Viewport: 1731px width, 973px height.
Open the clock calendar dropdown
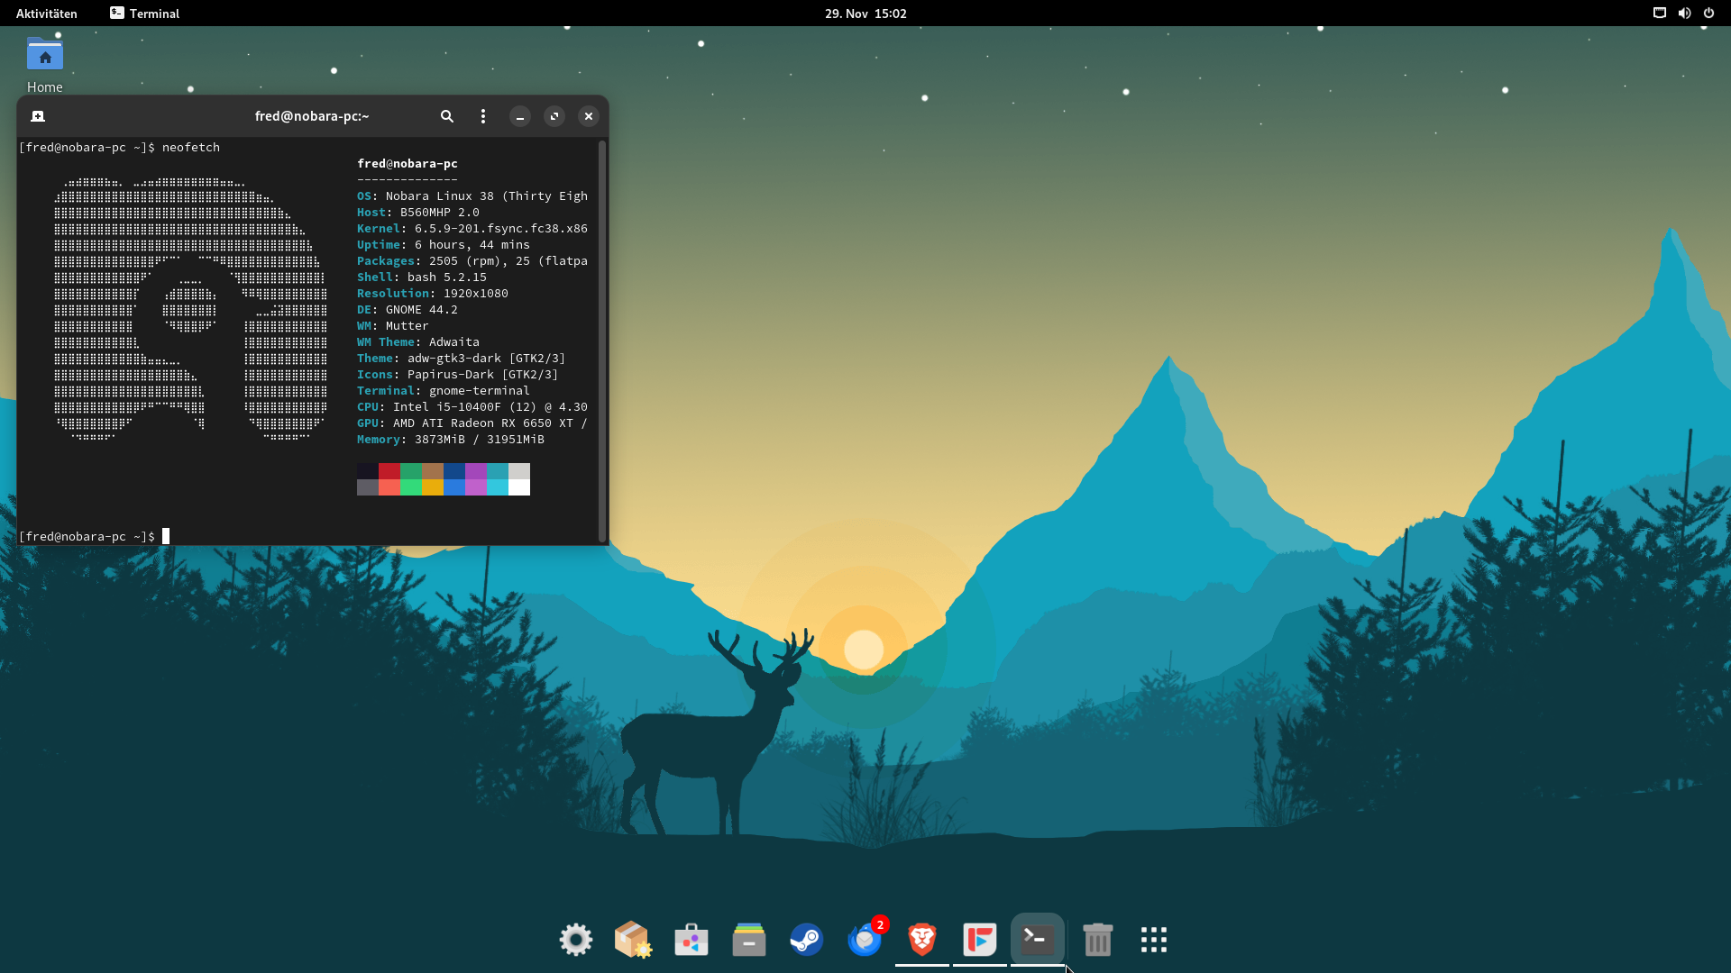[x=865, y=14]
